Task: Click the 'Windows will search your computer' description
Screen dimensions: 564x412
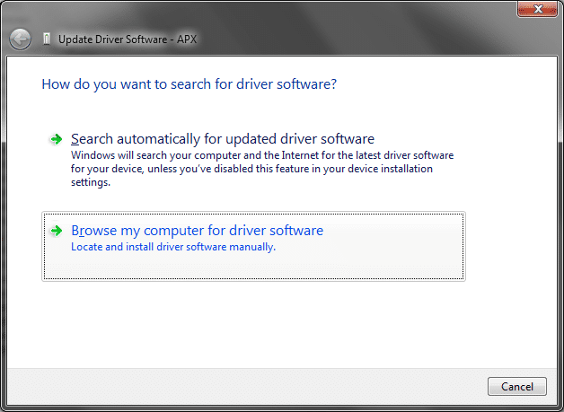Action: pyautogui.click(x=262, y=169)
